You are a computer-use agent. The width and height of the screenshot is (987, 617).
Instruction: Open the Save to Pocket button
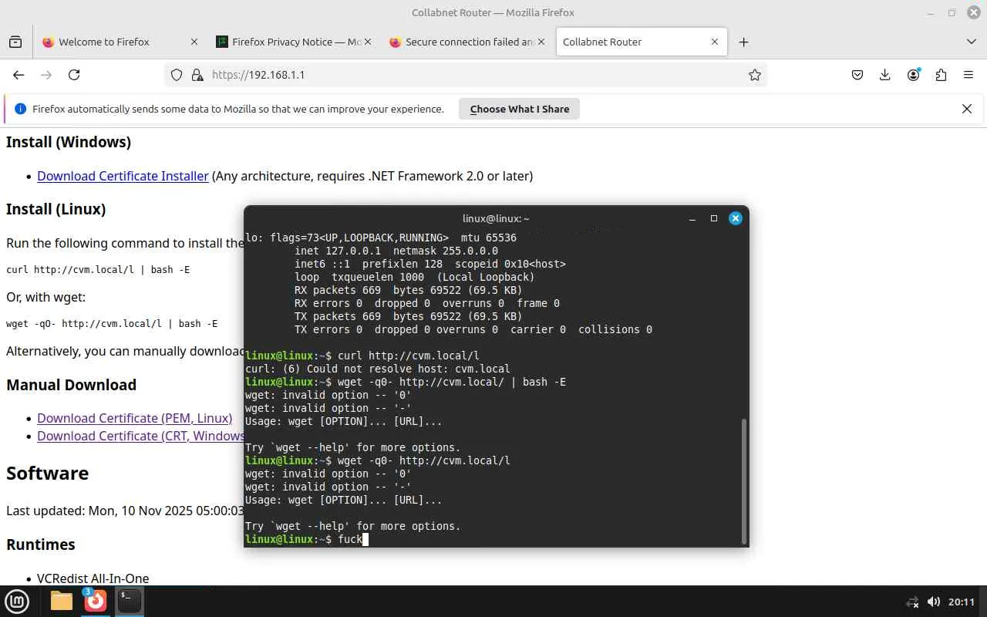(x=857, y=75)
